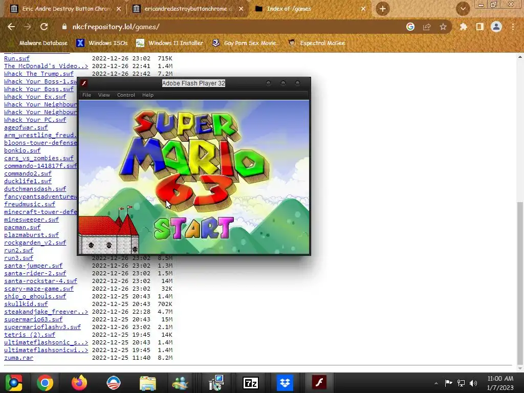Open the Chrome three-dot menu
This screenshot has width=524, height=393.
coord(513,27)
